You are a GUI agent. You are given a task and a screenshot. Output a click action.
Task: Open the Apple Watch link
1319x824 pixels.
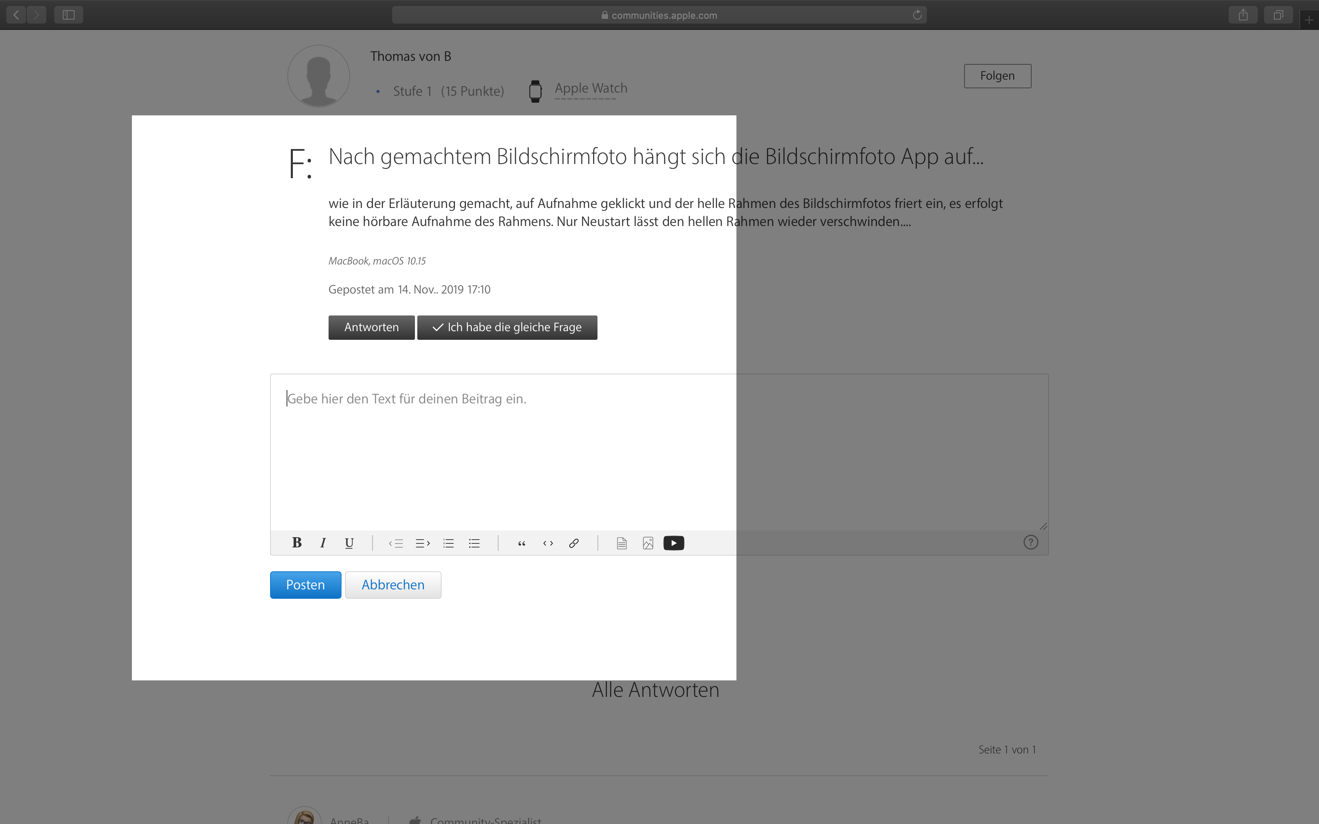click(x=591, y=88)
